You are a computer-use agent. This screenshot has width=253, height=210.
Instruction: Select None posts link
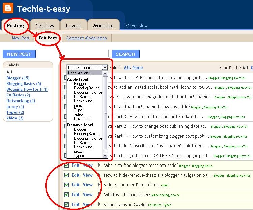(138, 67)
